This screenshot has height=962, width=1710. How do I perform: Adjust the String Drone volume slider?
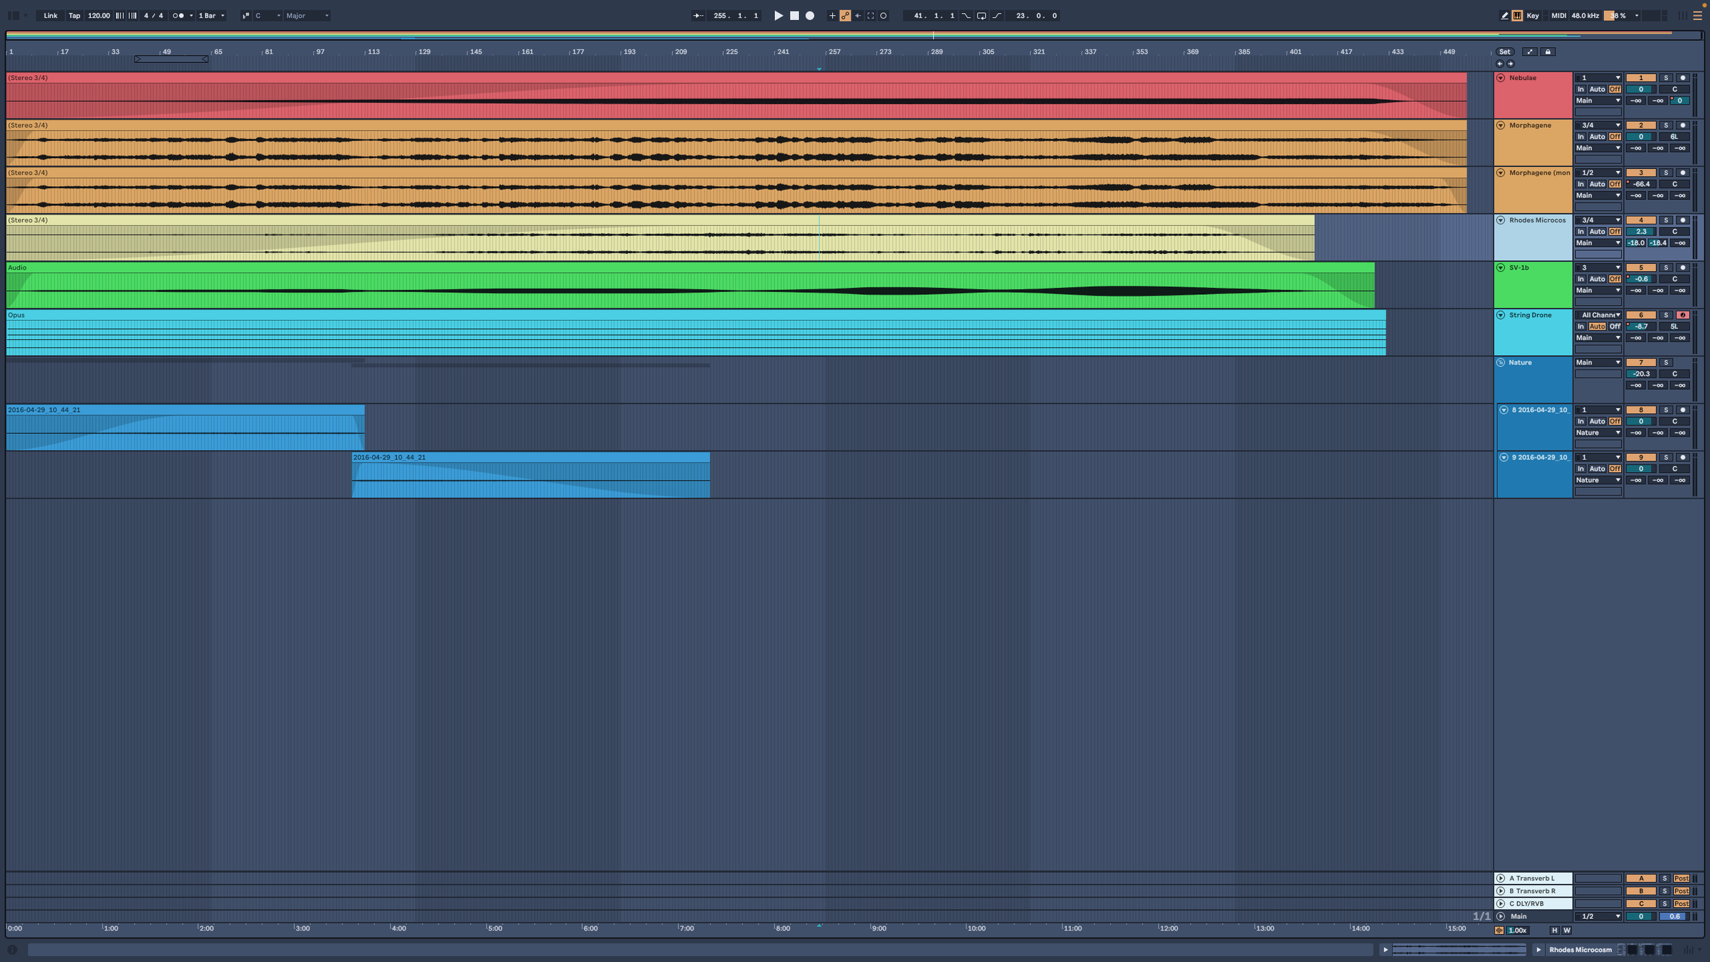[1640, 326]
